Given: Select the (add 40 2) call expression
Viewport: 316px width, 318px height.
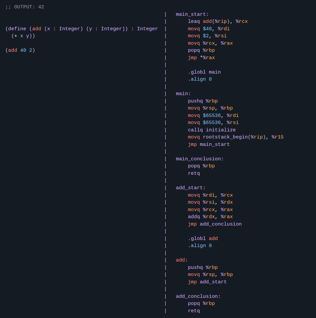Looking at the screenshot, I should 19,50.
